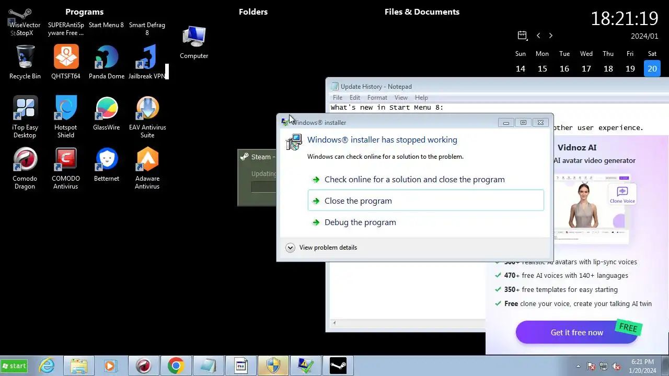Select Friday 19 in the calendar
This screenshot has width=669, height=376.
pos(630,68)
